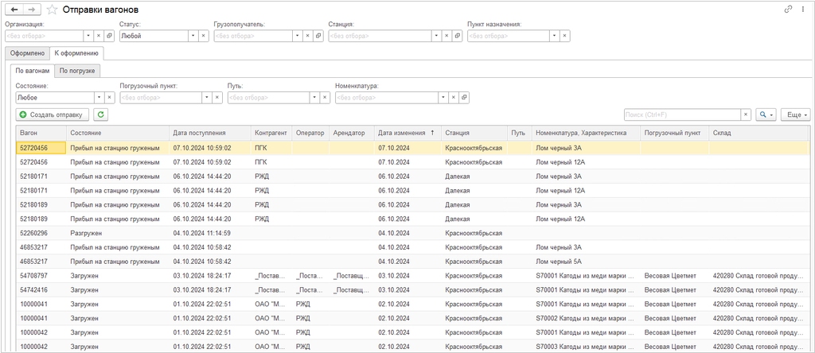Clear the search field with the x

tap(746, 114)
